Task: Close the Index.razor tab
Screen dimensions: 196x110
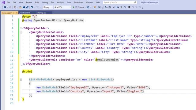Action: [x=17, y=13]
